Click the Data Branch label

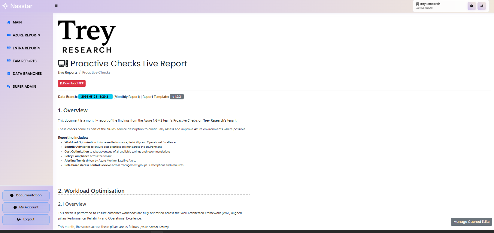pyautogui.click(x=68, y=97)
